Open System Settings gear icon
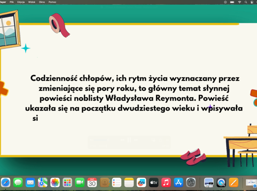This screenshot has width=257, height=191. click(x=191, y=182)
